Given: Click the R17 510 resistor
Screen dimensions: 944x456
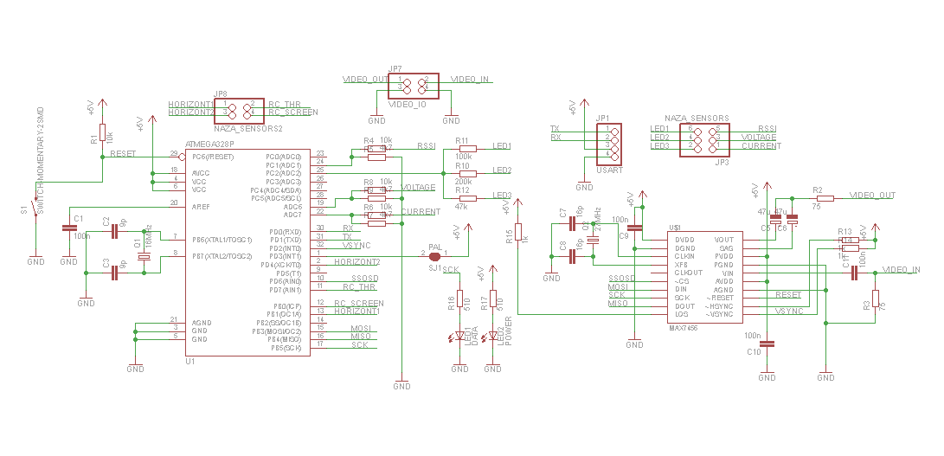Looking at the screenshot, I should (x=493, y=299).
